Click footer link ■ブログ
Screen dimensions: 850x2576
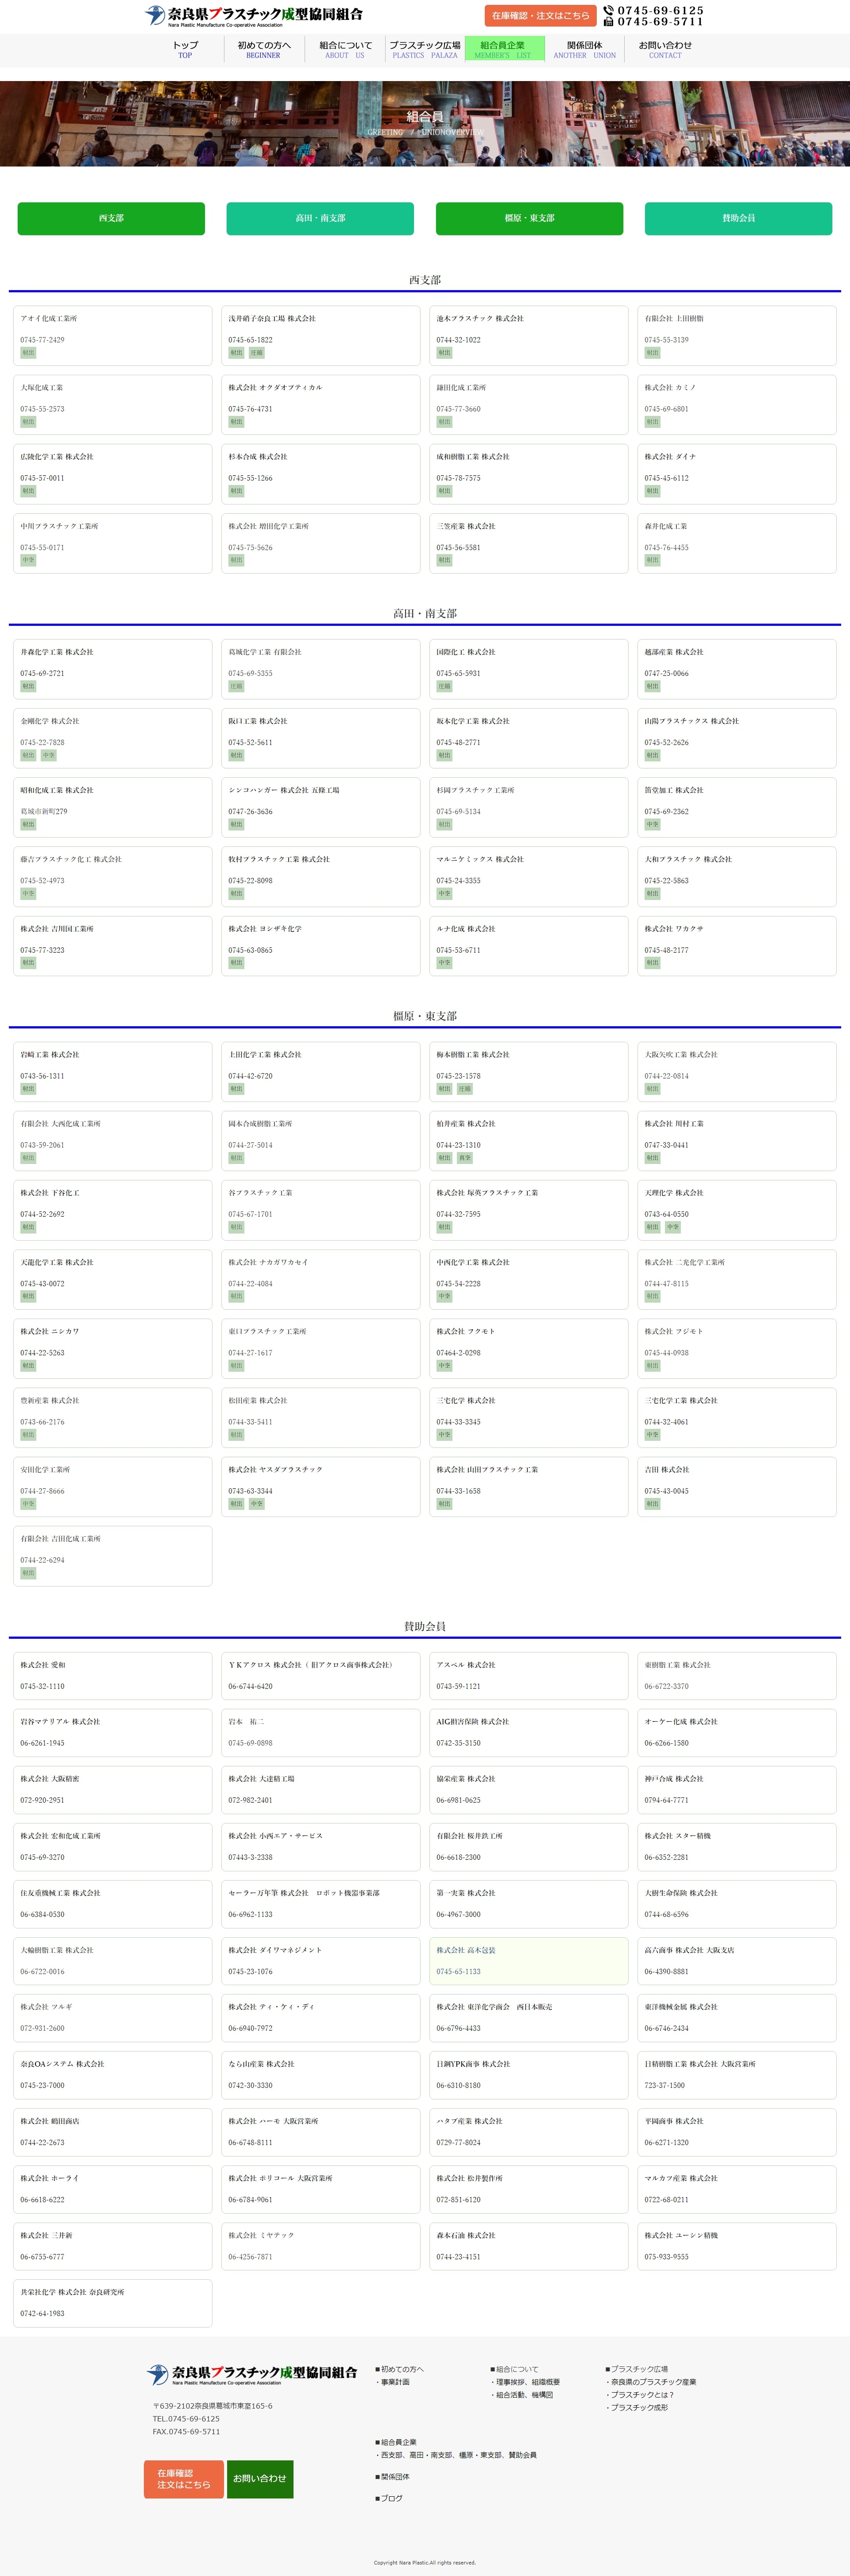point(389,2499)
